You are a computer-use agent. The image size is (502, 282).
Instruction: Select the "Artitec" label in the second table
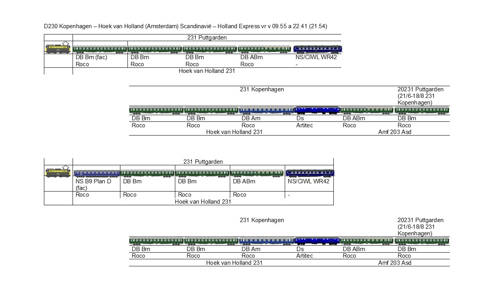pyautogui.click(x=305, y=125)
